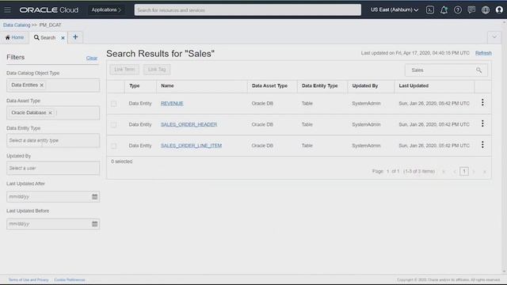Open Terms of Use and Privacy link
This screenshot has width=507, height=285.
[x=29, y=279]
